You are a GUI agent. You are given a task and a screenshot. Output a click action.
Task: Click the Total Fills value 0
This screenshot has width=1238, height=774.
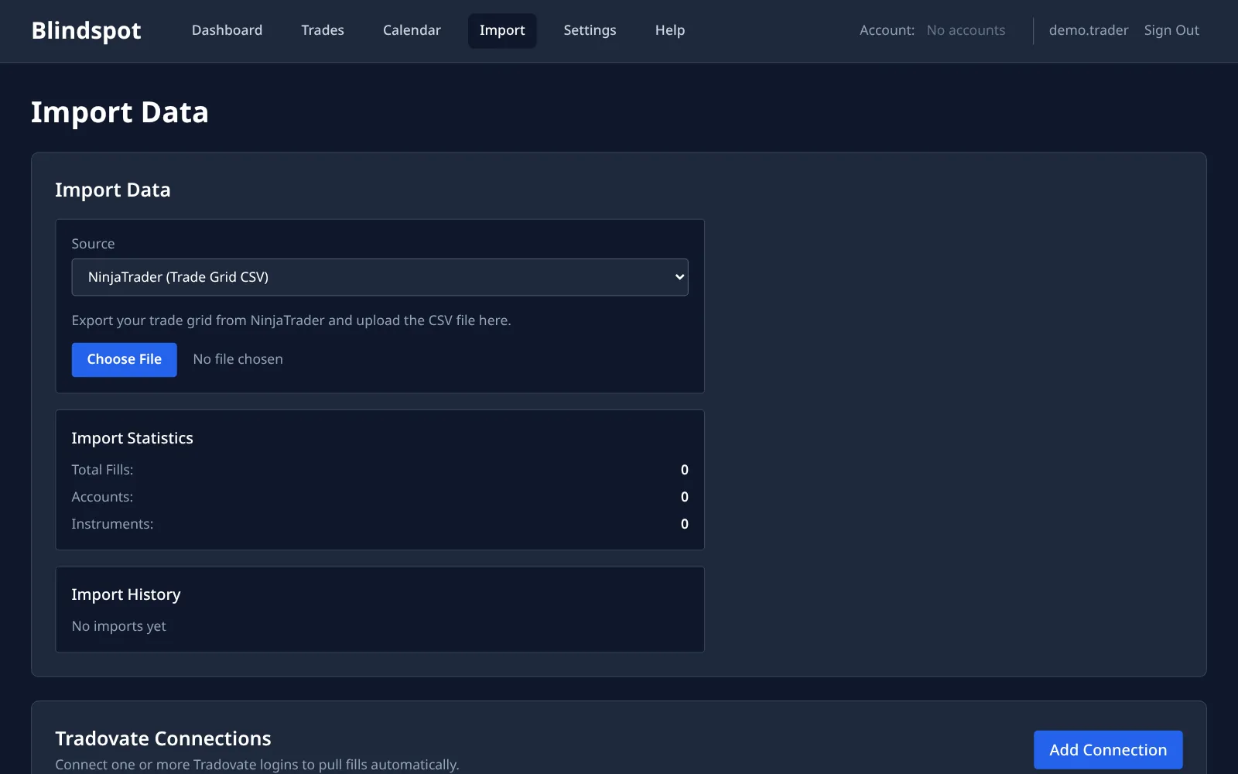click(684, 470)
